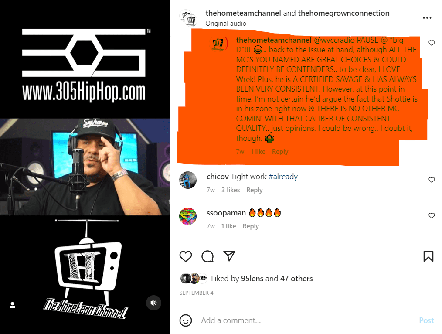442x334 pixels.
Task: View thehomegrownconnection profile from header
Action: [343, 13]
